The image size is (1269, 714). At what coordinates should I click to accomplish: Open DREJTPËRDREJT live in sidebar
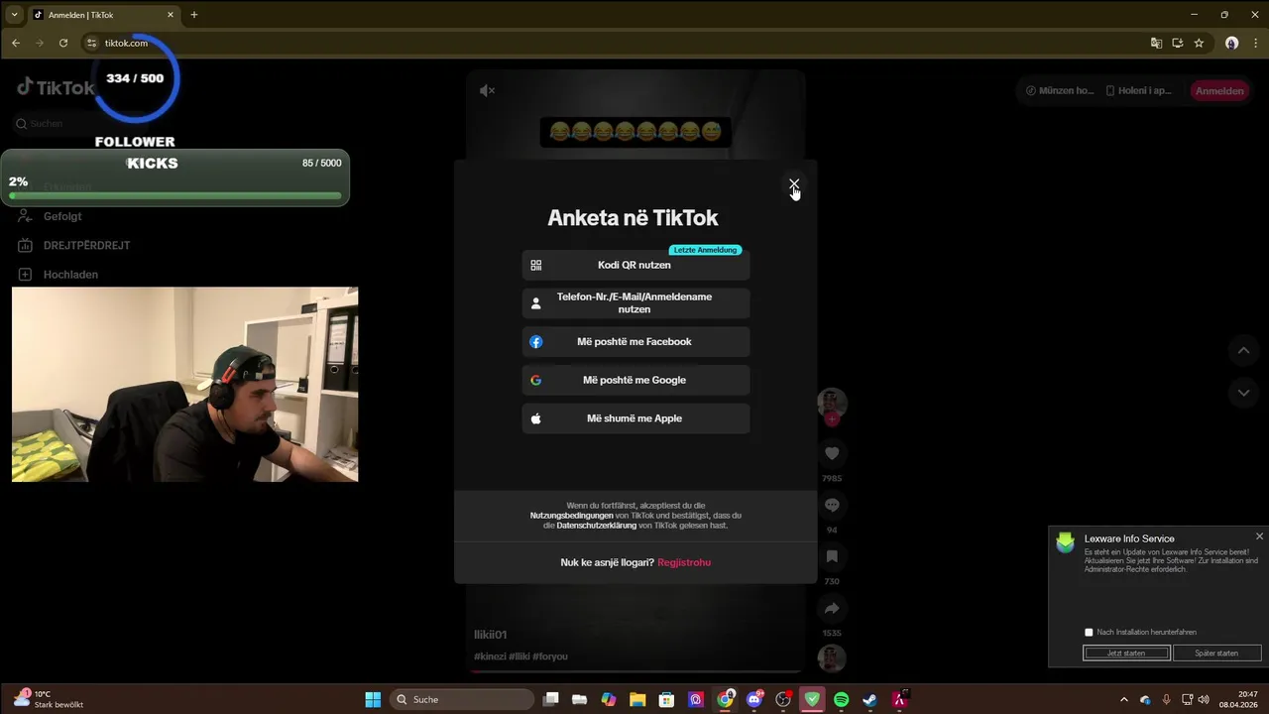coord(86,245)
